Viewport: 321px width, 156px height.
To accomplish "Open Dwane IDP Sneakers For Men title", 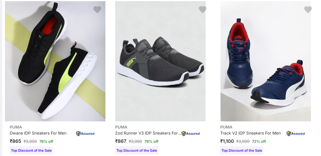I will click(x=38, y=133).
